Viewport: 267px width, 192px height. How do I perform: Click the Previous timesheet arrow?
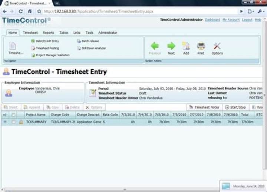[155, 48]
